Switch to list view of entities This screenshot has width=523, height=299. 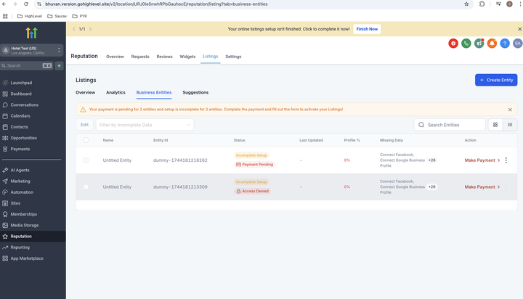coord(510,125)
